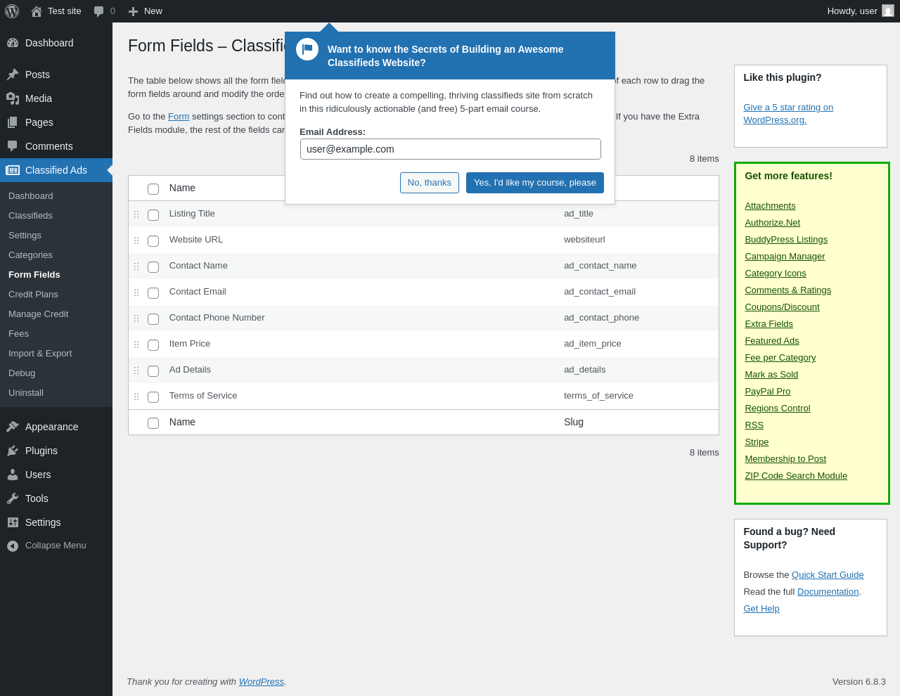The width and height of the screenshot is (900, 696).
Task: Toggle the Terms of Service checkbox
Action: (153, 397)
